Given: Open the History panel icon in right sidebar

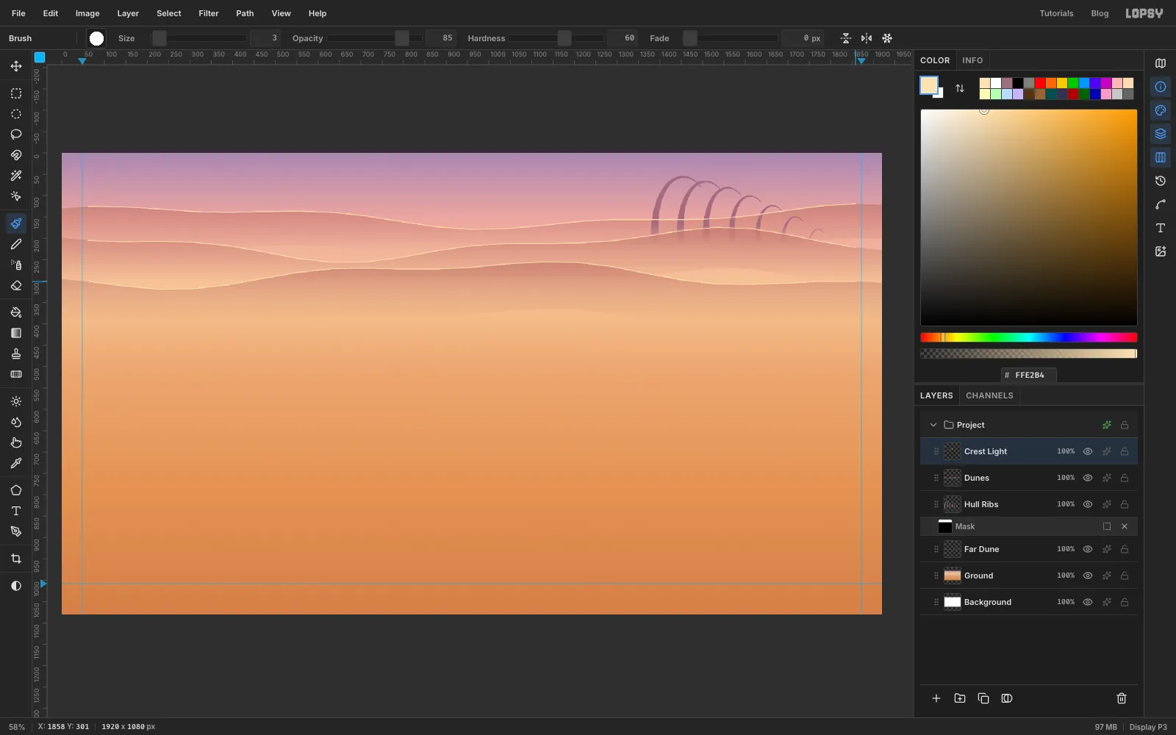Looking at the screenshot, I should tap(1161, 181).
